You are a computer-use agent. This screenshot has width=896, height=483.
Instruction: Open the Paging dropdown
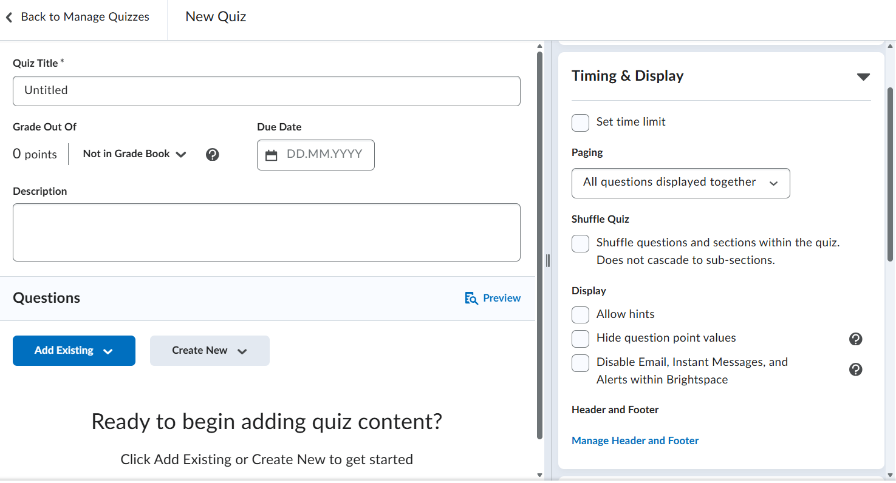point(680,183)
